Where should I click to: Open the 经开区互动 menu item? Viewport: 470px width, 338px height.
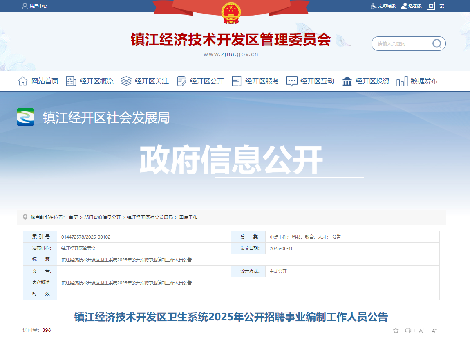point(317,81)
